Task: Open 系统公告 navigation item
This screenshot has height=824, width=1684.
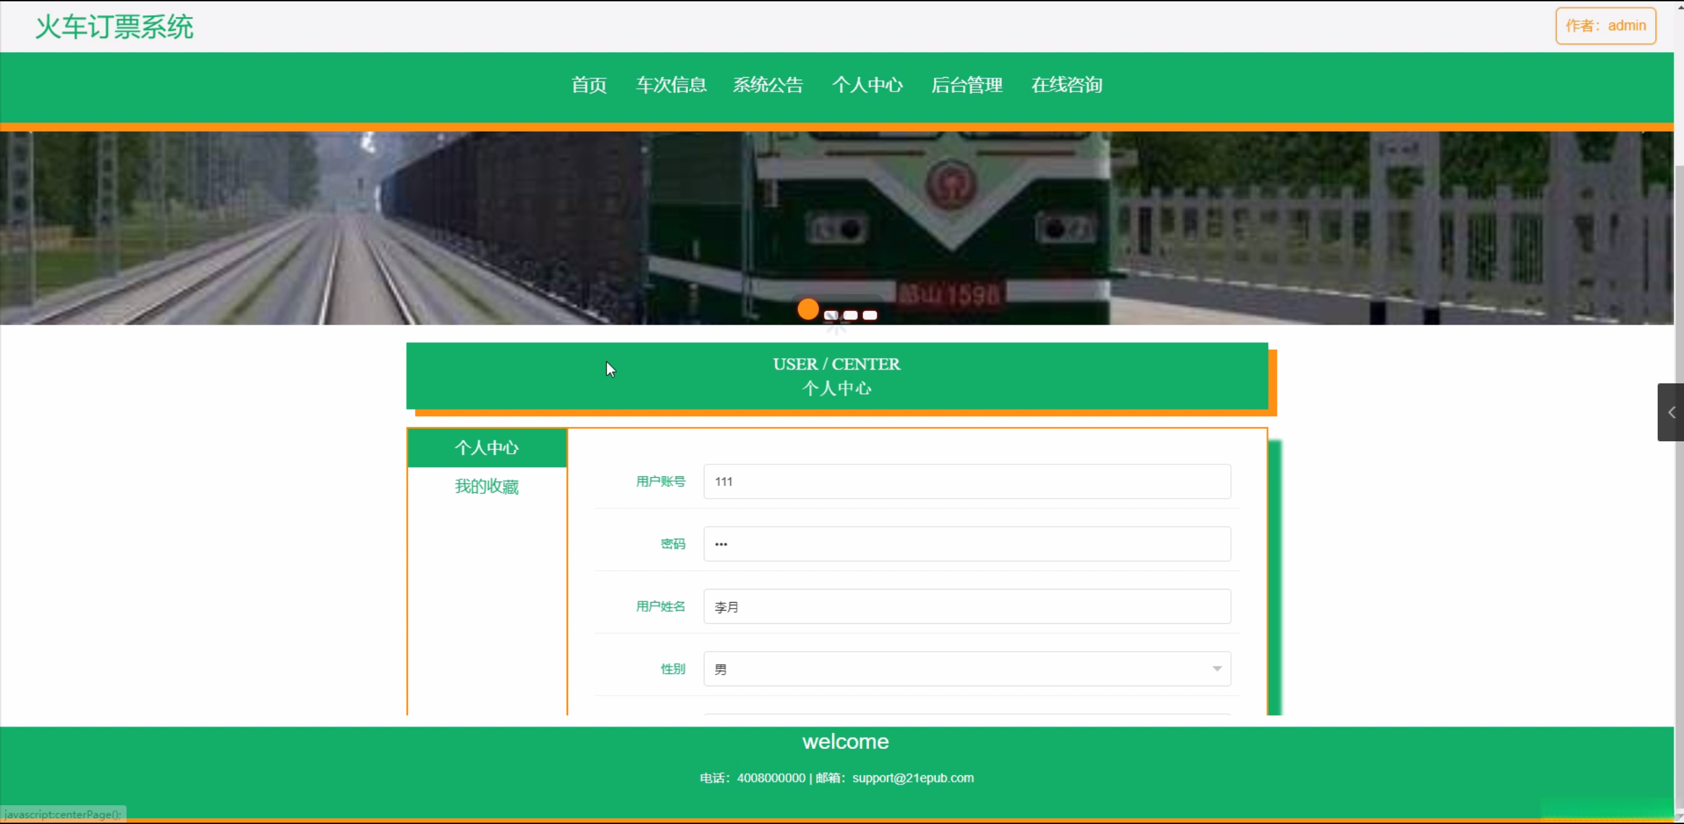Action: pyautogui.click(x=768, y=85)
